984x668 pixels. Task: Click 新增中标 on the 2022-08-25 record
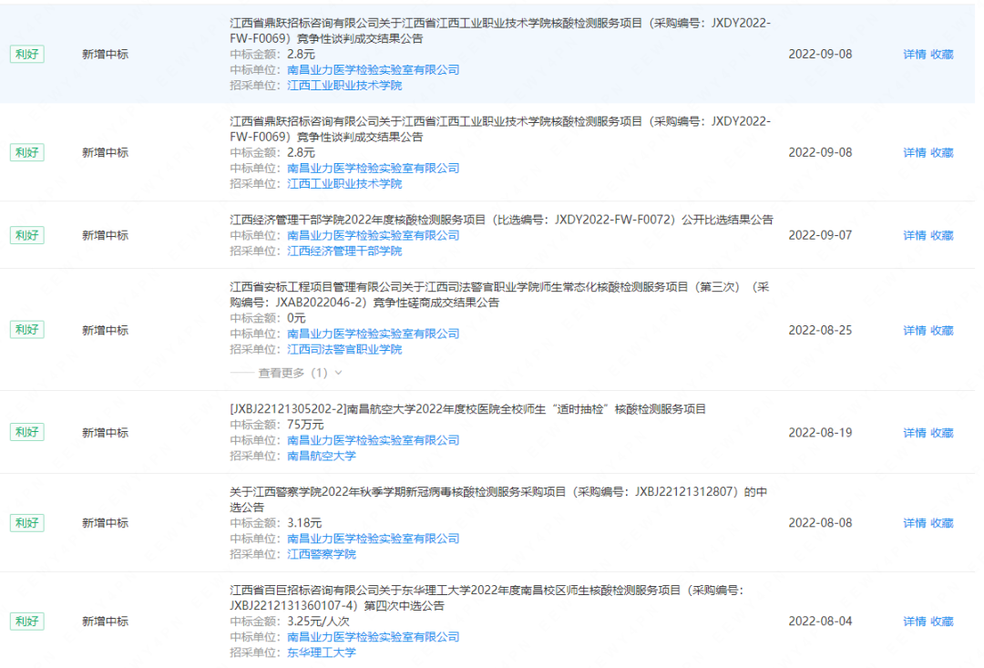tap(106, 330)
